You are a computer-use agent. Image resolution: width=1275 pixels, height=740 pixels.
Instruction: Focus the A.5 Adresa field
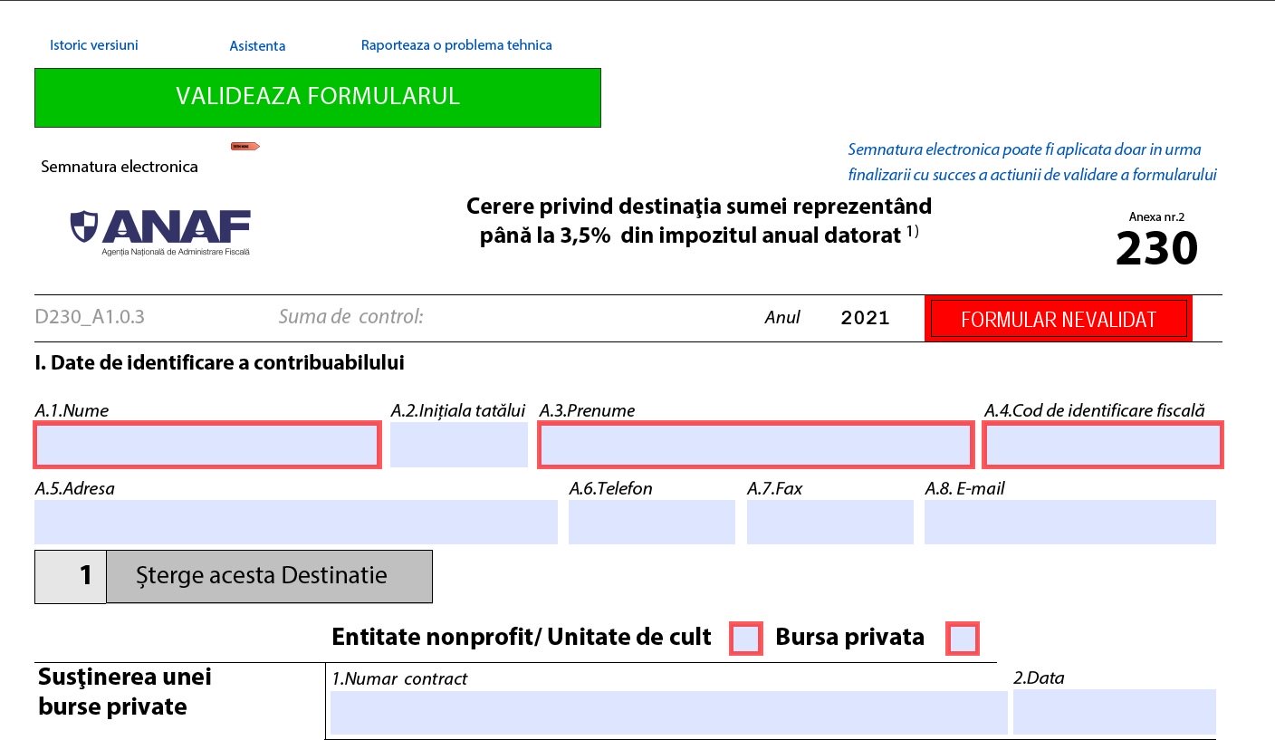[295, 522]
